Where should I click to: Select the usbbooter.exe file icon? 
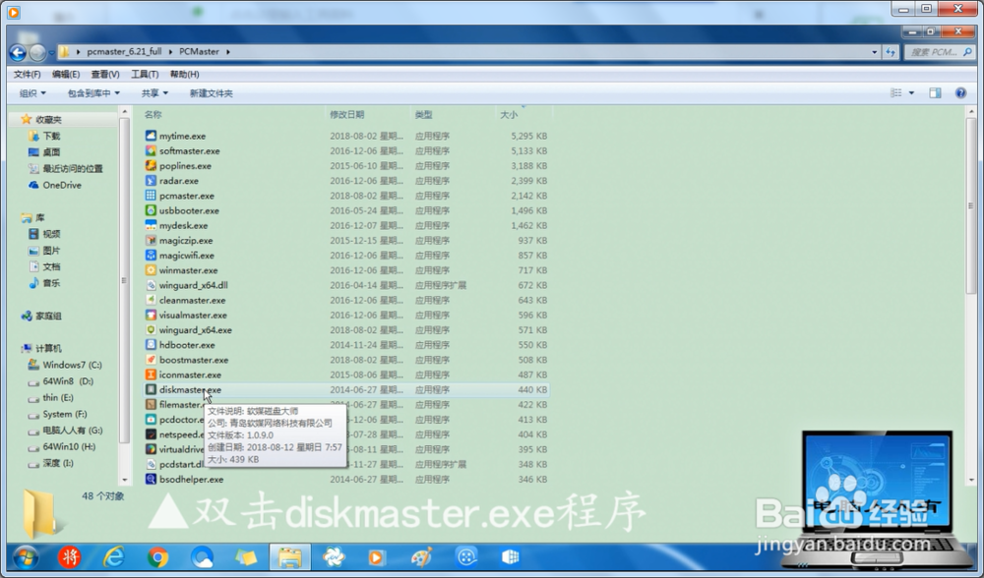(x=151, y=210)
